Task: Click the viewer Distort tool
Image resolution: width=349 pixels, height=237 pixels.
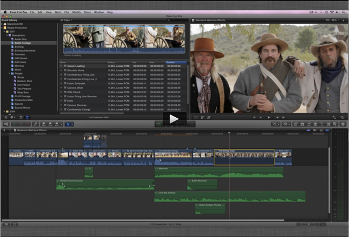Action: coord(209,117)
